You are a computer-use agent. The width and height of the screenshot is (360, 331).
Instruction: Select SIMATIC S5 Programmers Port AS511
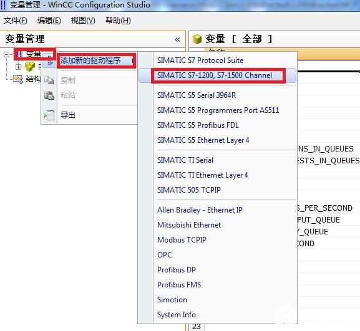pos(218,110)
